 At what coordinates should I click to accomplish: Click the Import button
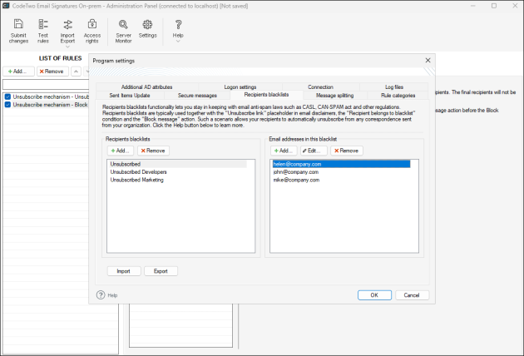click(x=124, y=271)
